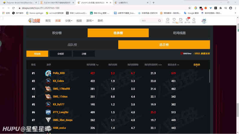Sort by the hp damage column header
The width and height of the screenshot is (239, 134).
click(x=93, y=65)
